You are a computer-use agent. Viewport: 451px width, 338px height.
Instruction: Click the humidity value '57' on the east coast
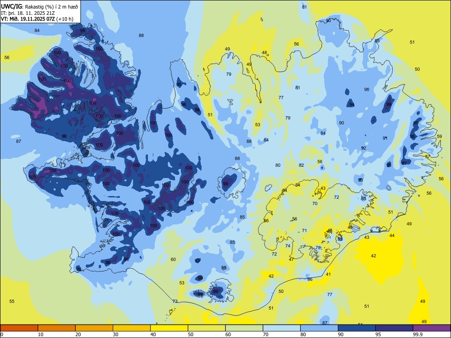tap(428, 157)
